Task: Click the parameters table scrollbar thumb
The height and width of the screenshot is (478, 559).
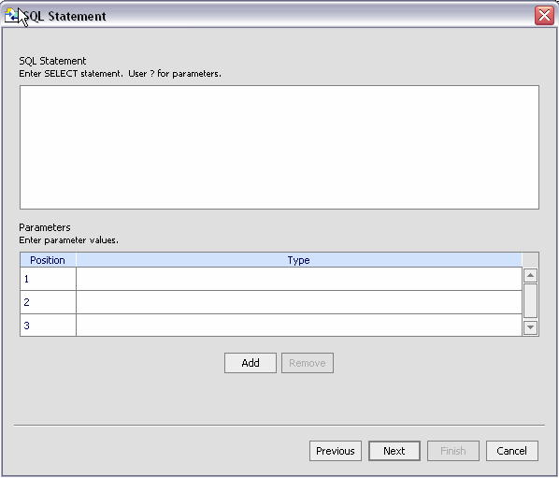Action: pos(530,300)
